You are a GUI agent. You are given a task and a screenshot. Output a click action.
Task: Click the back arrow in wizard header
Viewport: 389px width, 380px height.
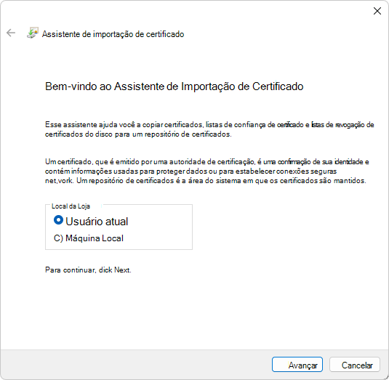point(11,33)
